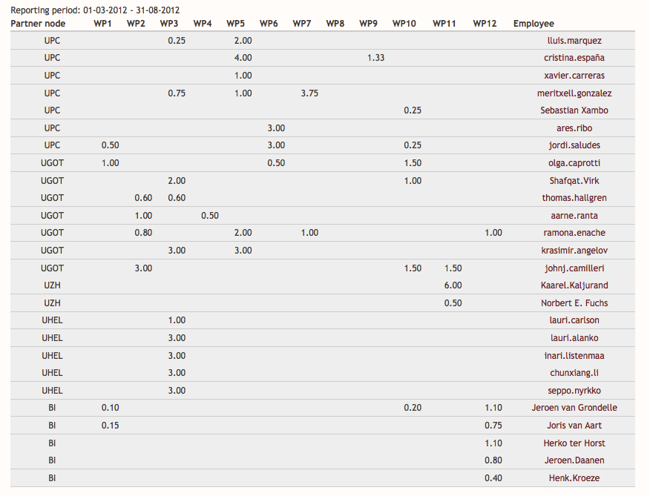
Task: Open Jeroen.Daanen employee link
Action: tap(574, 460)
